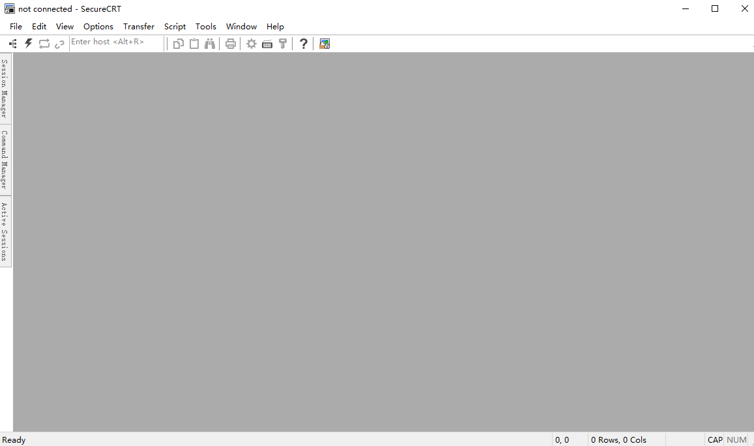Open the Script menu

(x=175, y=27)
